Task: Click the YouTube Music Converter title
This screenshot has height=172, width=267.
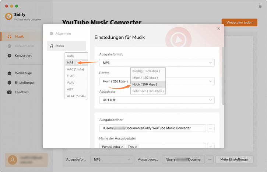Action: click(x=102, y=22)
